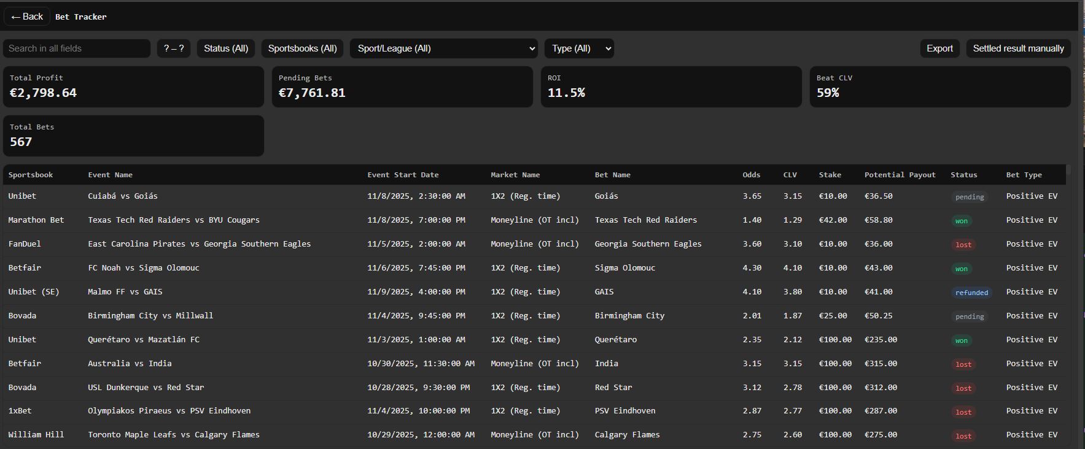The width and height of the screenshot is (1085, 449).
Task: Click 'Settled result manually' button
Action: 1018,48
